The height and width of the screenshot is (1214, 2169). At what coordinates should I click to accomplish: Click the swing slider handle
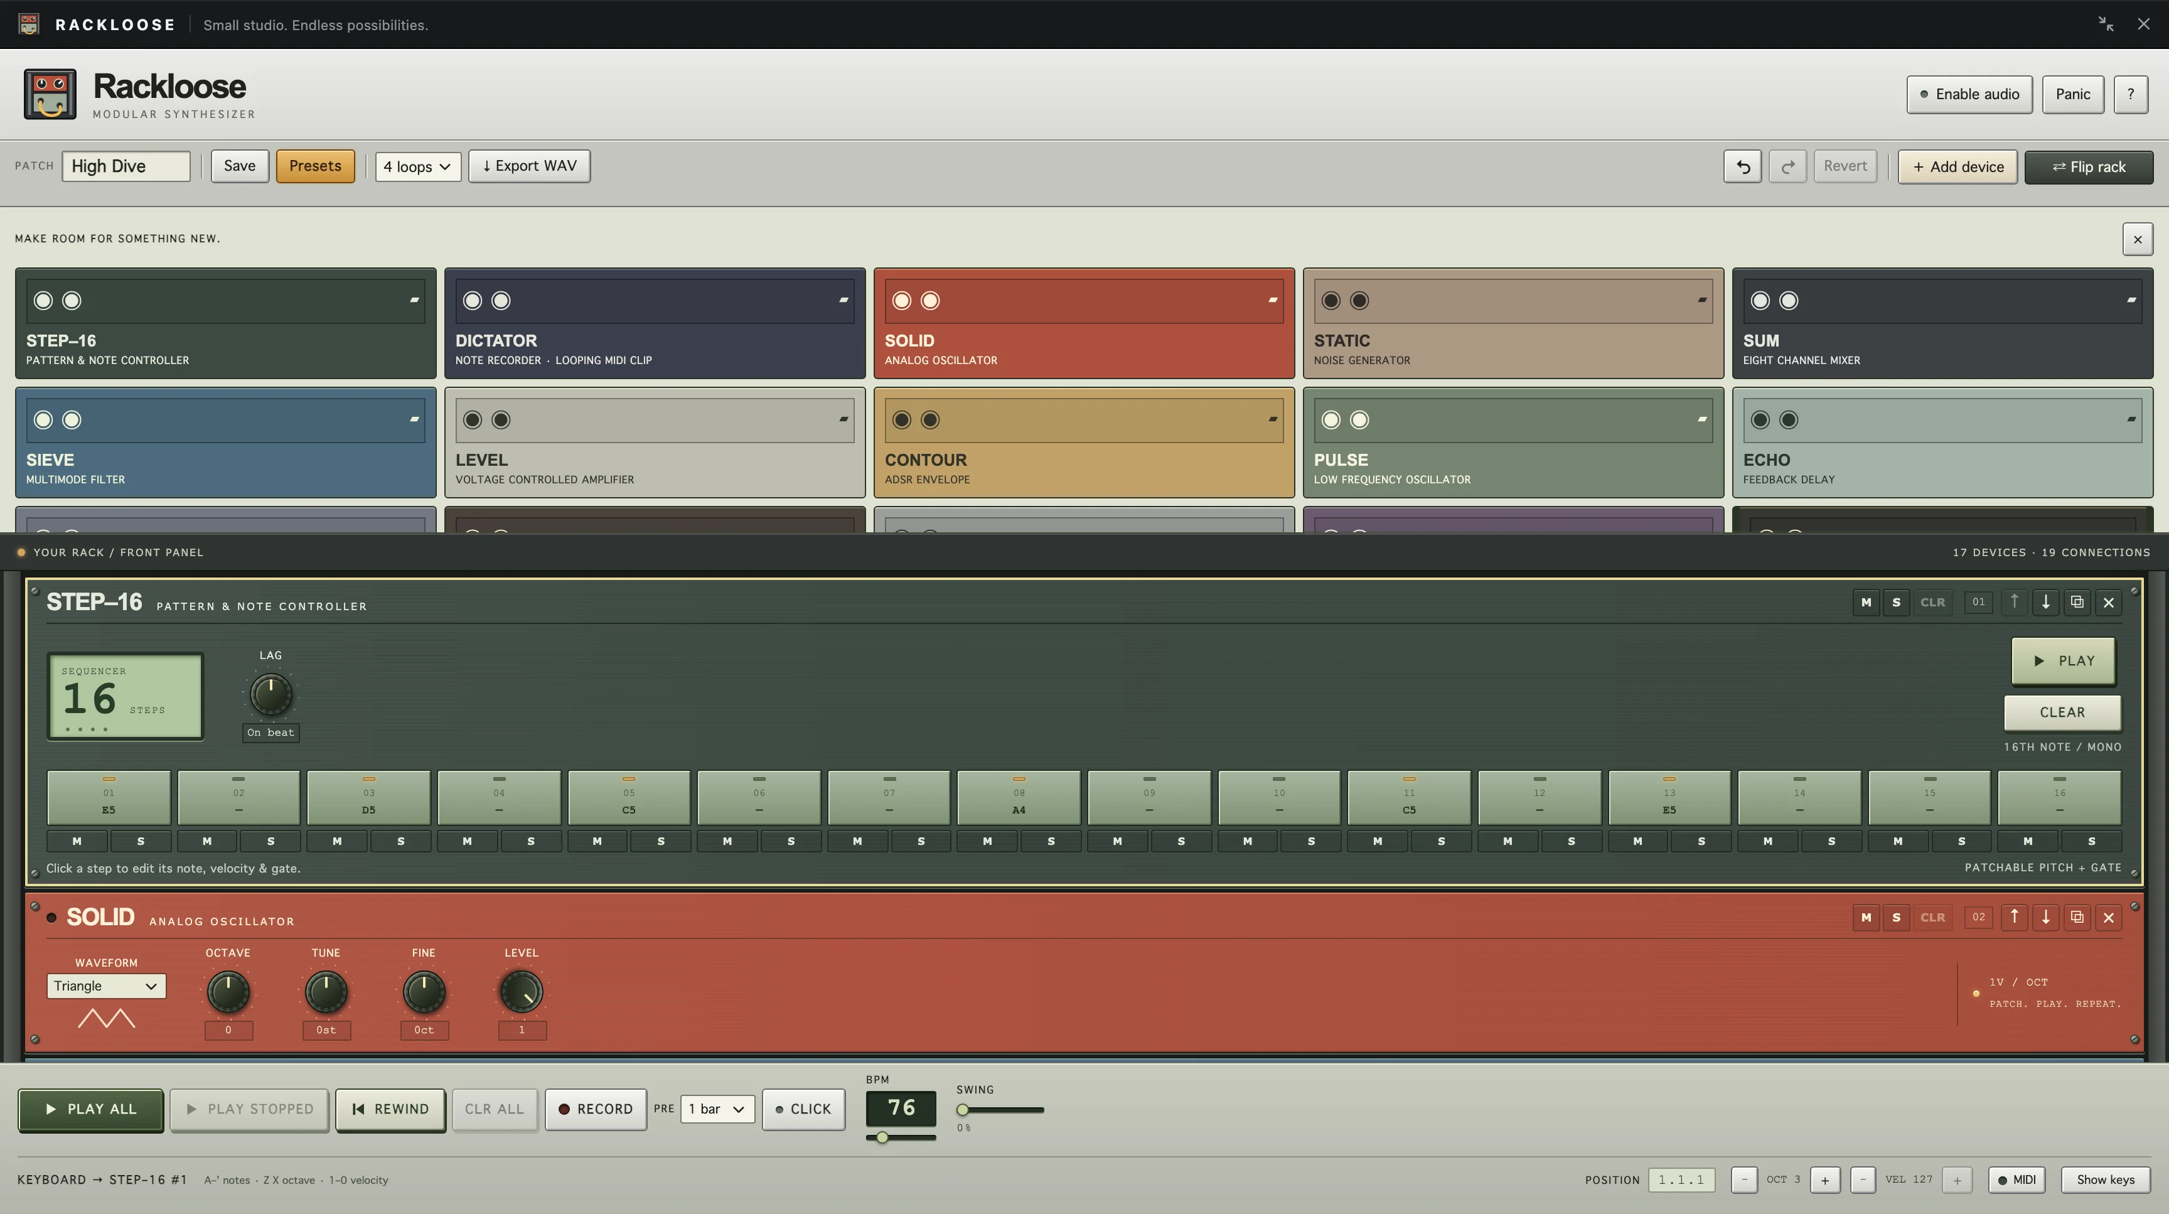[x=962, y=1110]
